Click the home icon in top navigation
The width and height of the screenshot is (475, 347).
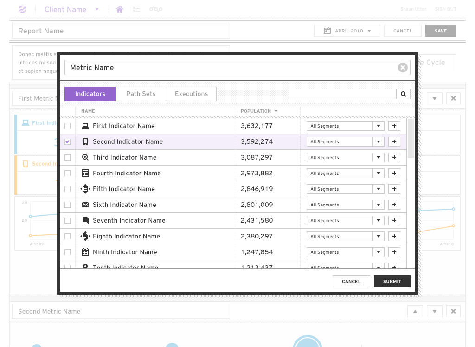(120, 9)
